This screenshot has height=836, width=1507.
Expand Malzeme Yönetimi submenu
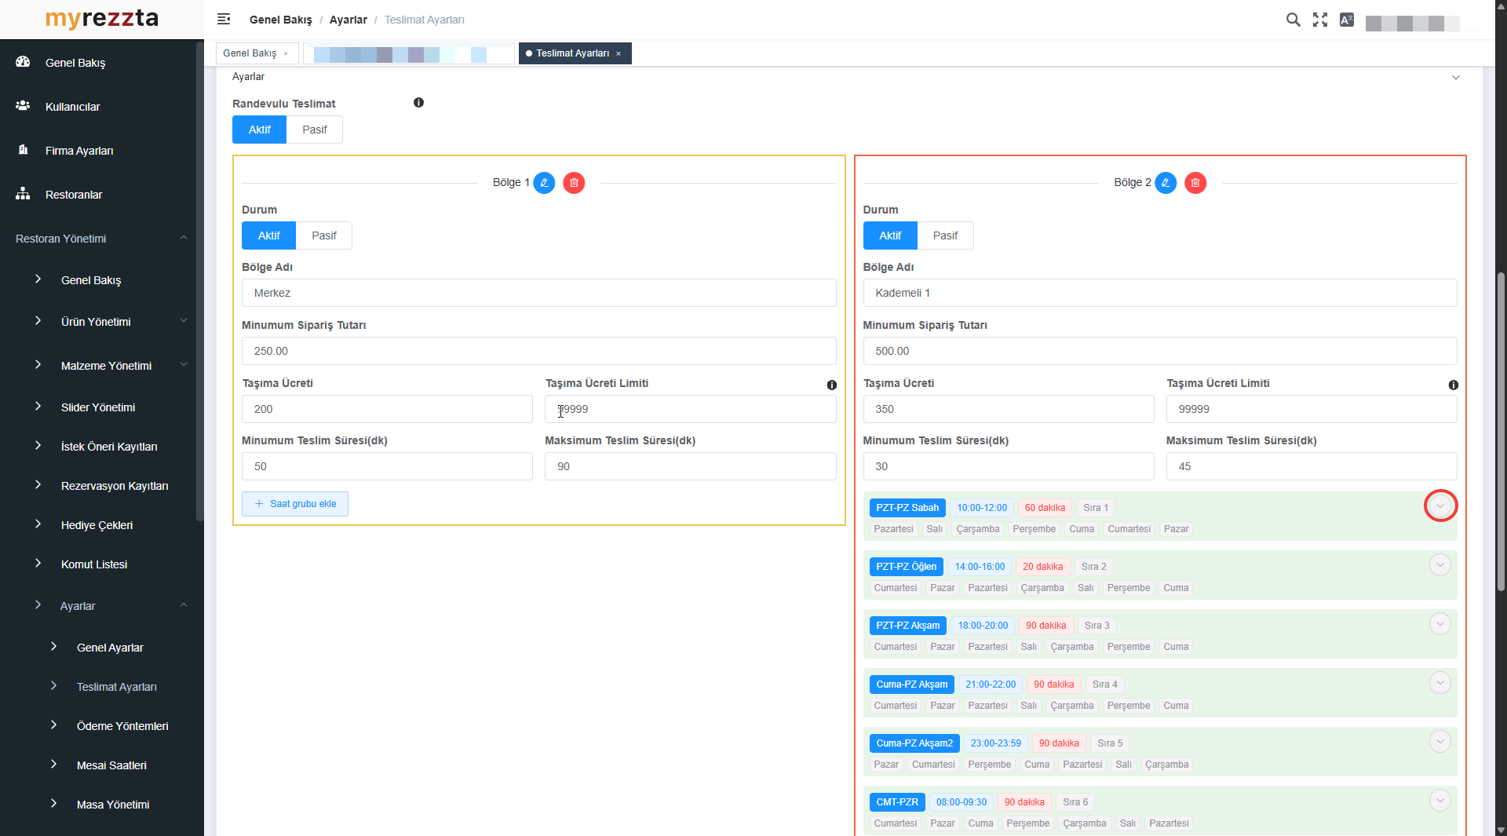pyautogui.click(x=184, y=364)
